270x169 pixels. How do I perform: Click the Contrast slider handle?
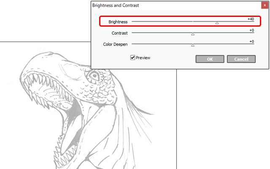pyautogui.click(x=193, y=34)
